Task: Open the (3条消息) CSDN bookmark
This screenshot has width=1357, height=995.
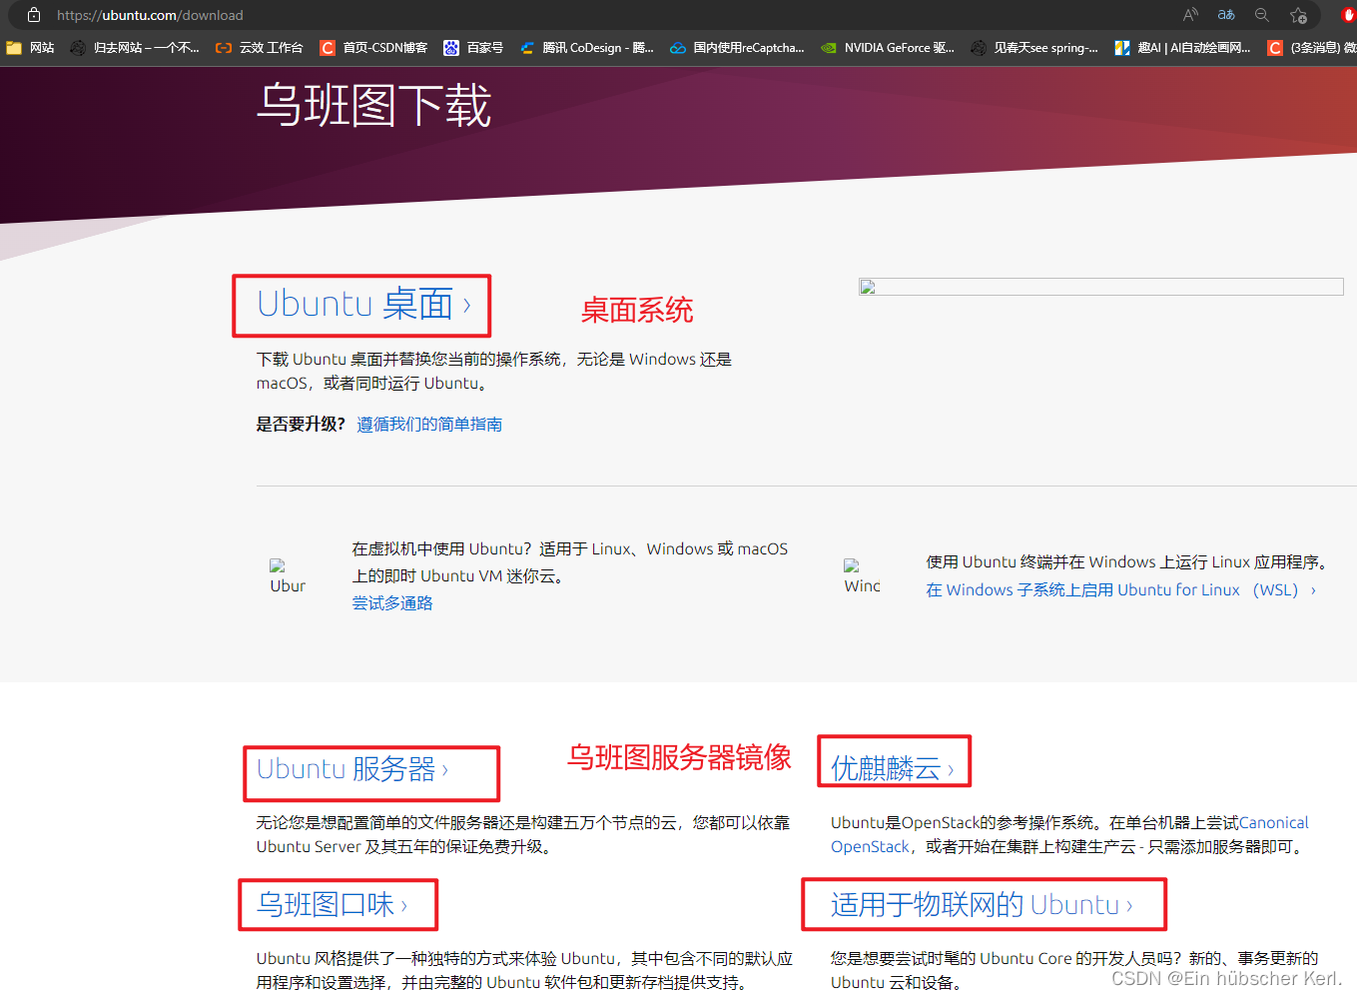Action: coord(1311,47)
